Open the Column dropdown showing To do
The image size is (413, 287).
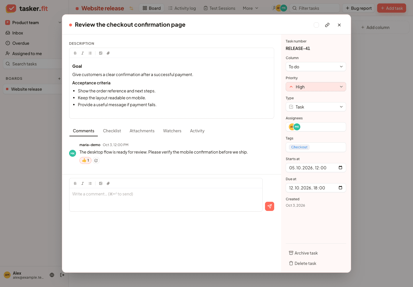click(x=316, y=67)
